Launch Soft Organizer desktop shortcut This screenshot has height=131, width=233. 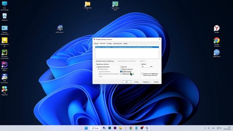click(4, 91)
